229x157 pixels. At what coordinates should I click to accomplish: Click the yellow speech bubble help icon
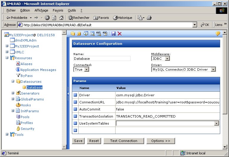[x=218, y=34]
